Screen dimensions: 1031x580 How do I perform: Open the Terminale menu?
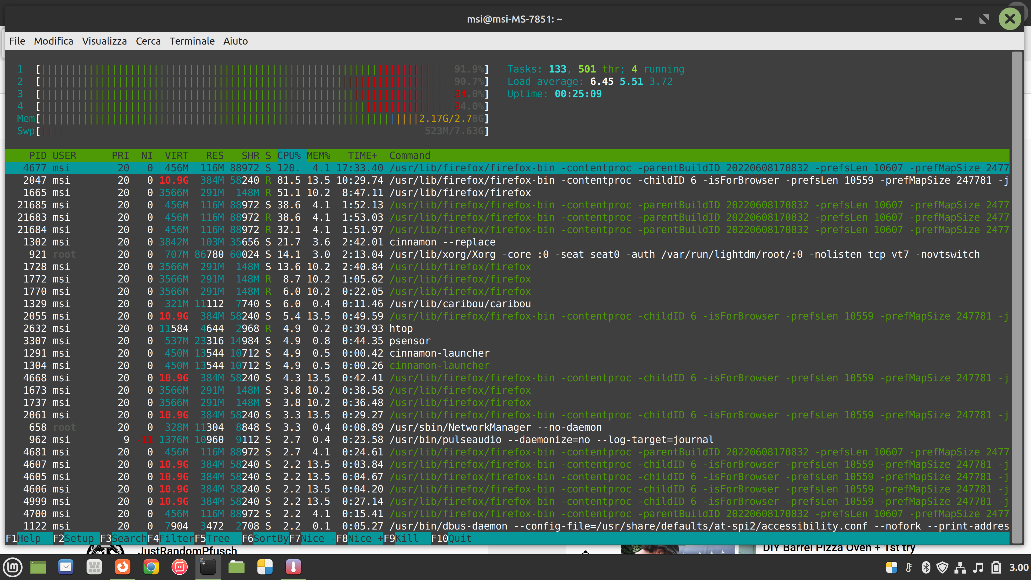click(x=192, y=41)
